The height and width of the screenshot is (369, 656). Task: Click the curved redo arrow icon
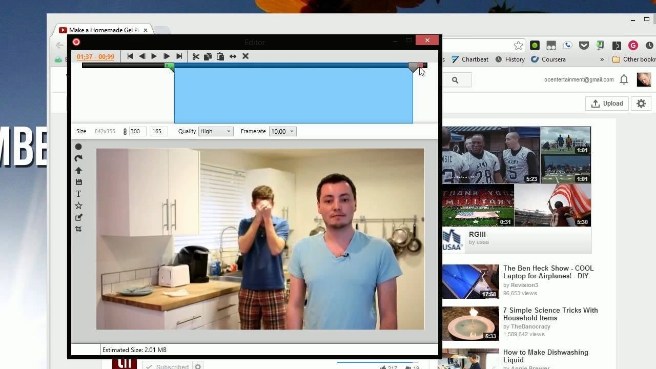[78, 158]
